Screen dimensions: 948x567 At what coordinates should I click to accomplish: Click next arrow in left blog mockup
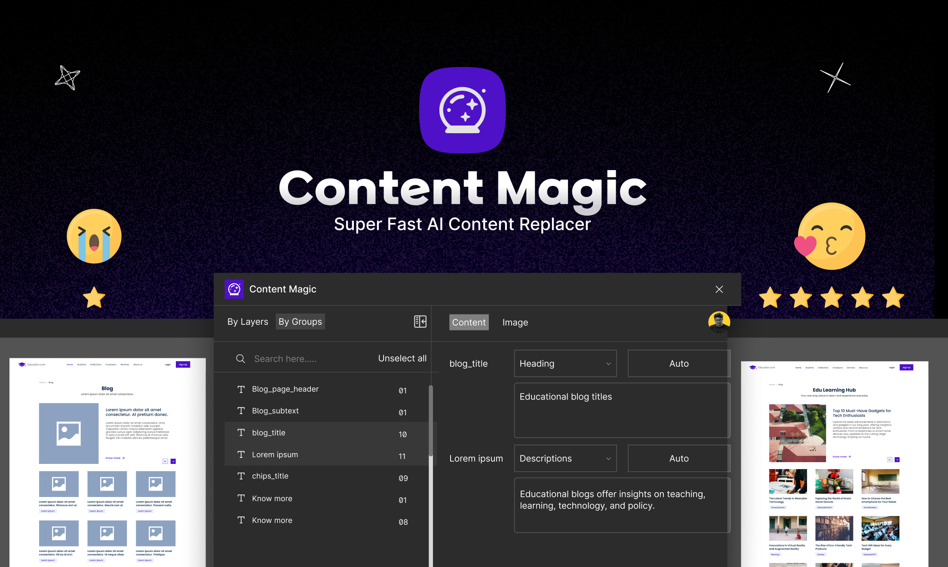(173, 461)
